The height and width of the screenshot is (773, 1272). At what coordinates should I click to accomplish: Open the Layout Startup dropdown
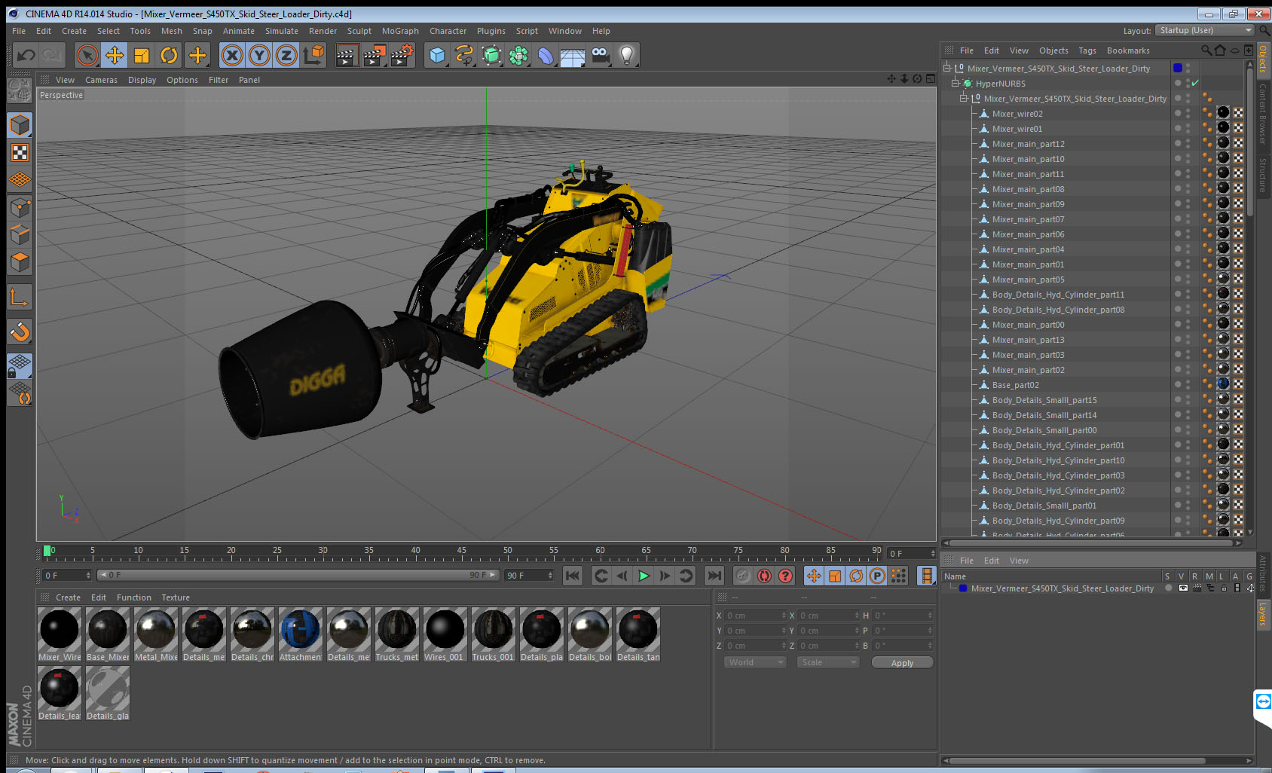(x=1205, y=30)
